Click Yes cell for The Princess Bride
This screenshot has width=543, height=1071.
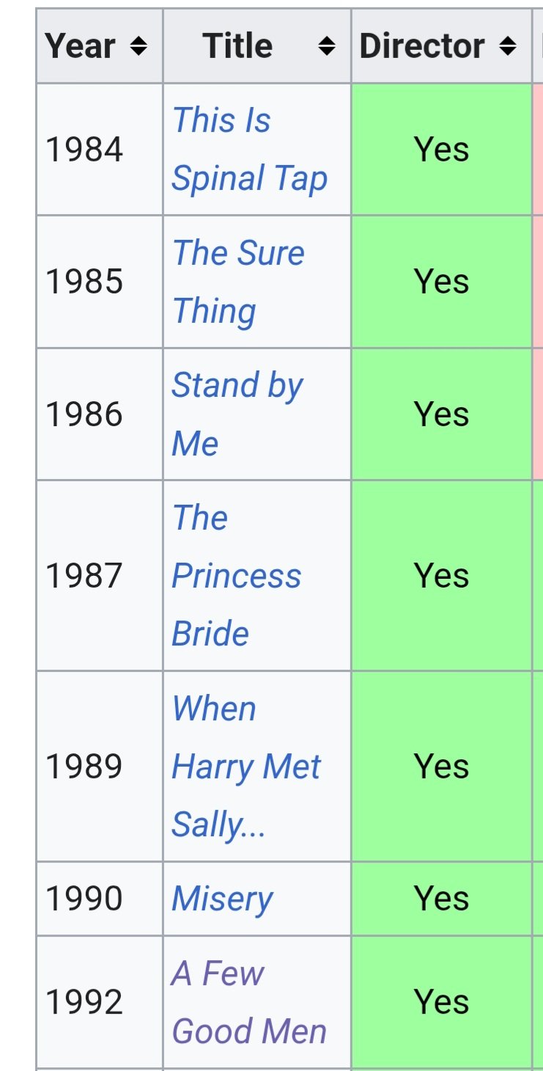(442, 576)
